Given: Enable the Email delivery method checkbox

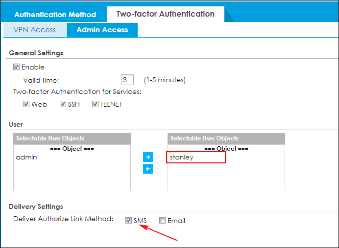Looking at the screenshot, I should (x=162, y=221).
